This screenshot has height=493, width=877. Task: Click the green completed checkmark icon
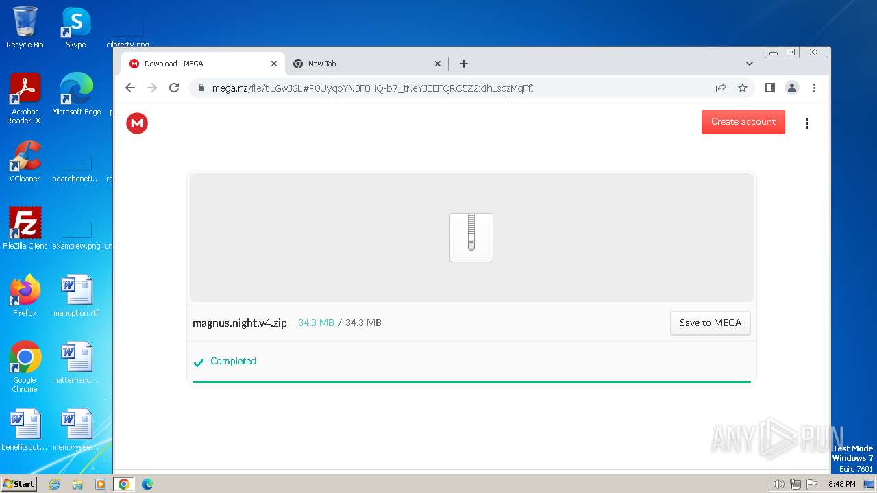point(199,362)
